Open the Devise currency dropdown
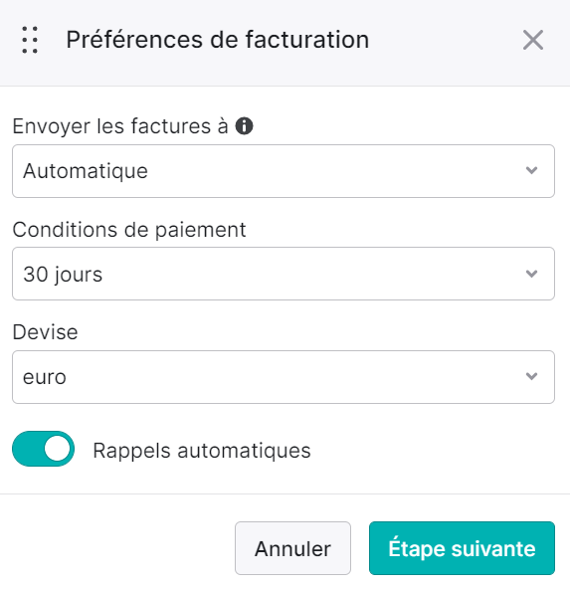Viewport: 570px width, 589px height. 284,377
